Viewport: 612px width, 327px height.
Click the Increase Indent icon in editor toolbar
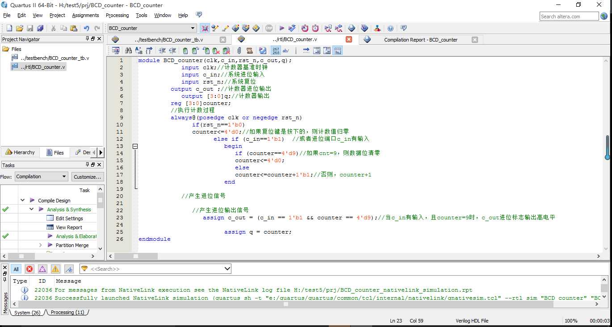pos(162,50)
